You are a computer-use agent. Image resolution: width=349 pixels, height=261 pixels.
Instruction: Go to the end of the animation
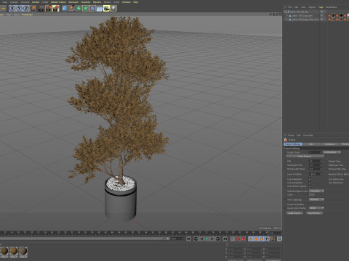[x=225, y=239]
